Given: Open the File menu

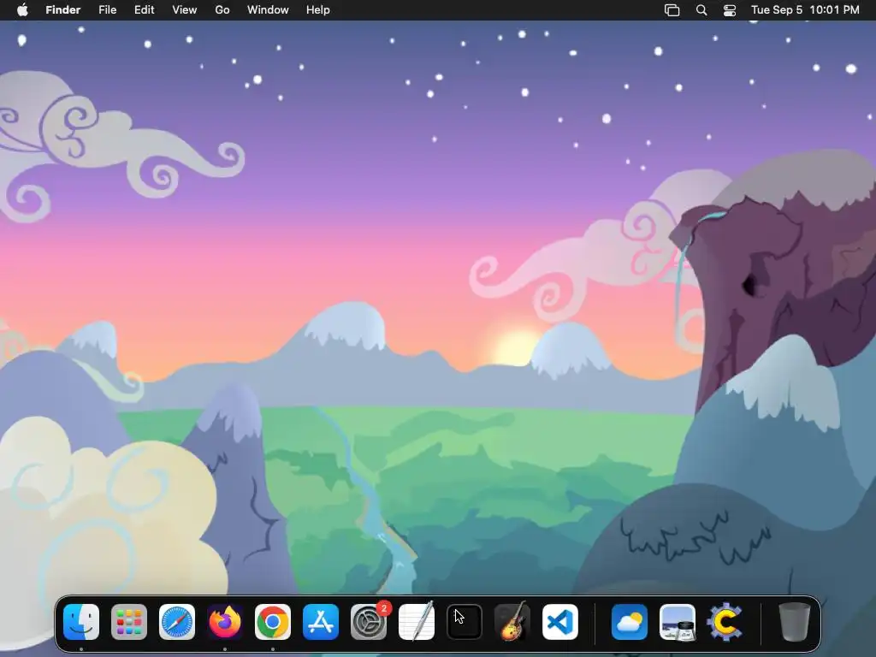Looking at the screenshot, I should 107,10.
